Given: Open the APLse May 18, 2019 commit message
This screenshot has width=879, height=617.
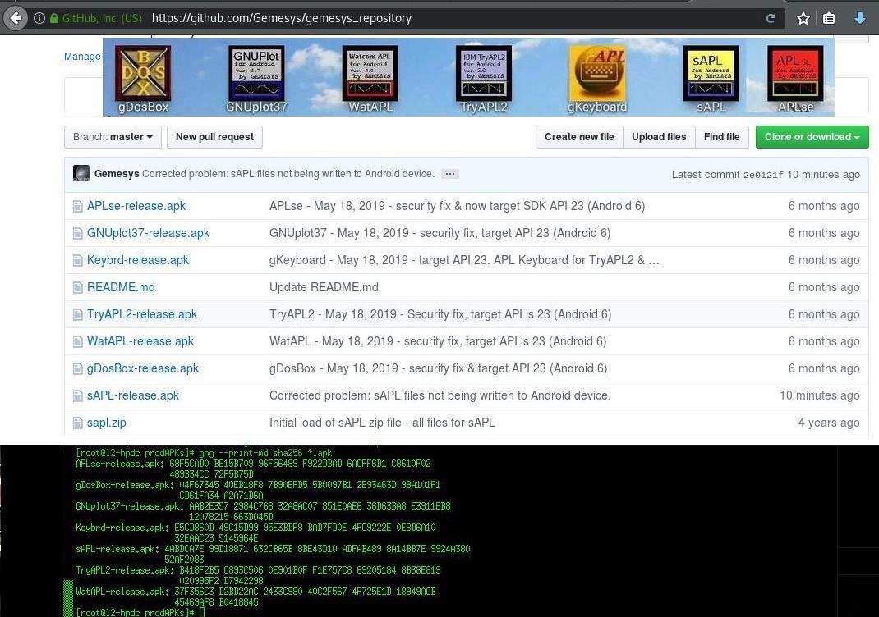Looking at the screenshot, I should [457, 206].
